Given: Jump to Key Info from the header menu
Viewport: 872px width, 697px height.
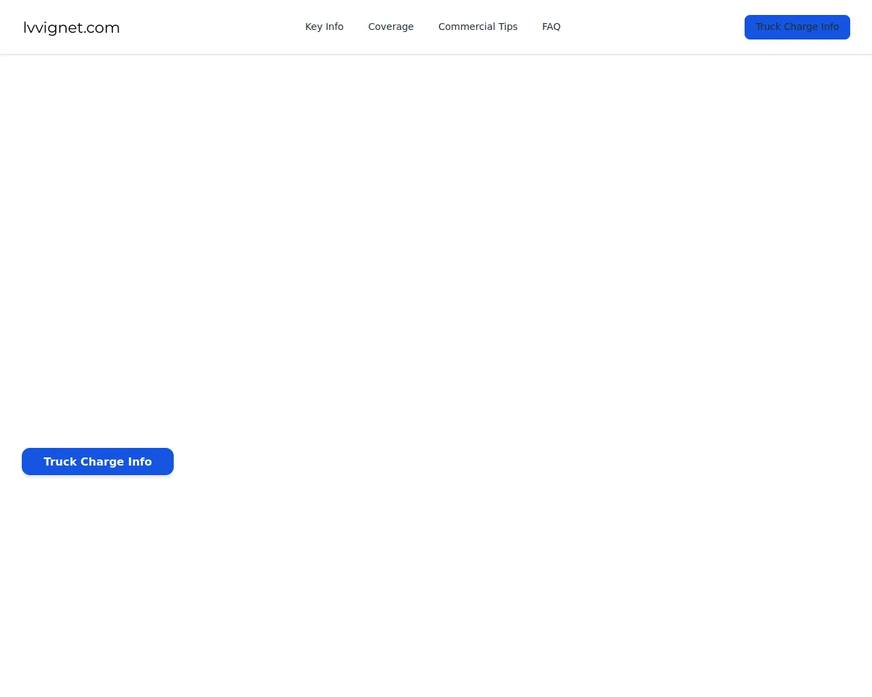Looking at the screenshot, I should pyautogui.click(x=324, y=27).
